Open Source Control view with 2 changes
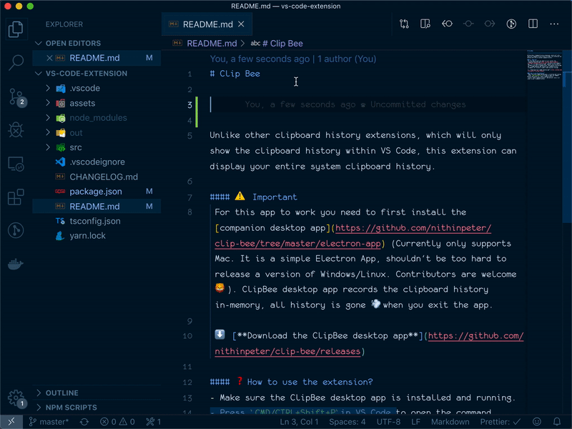Screen dimensions: 572x429 tap(16, 97)
